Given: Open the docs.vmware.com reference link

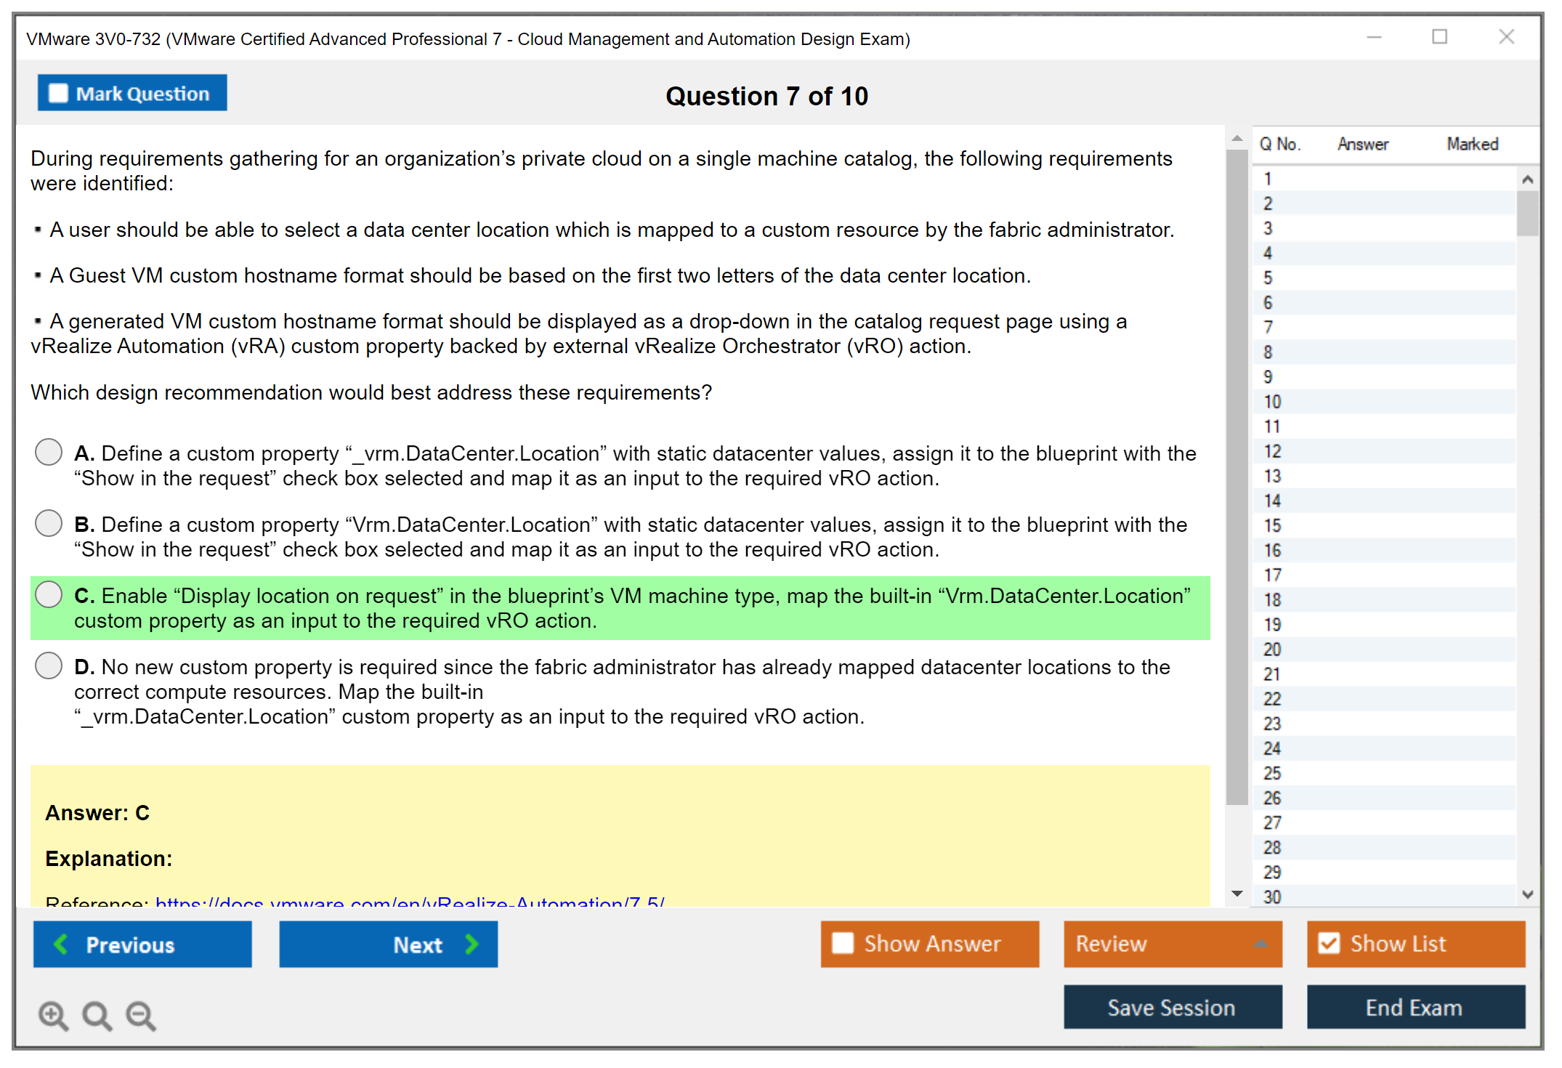Looking at the screenshot, I should tap(410, 902).
